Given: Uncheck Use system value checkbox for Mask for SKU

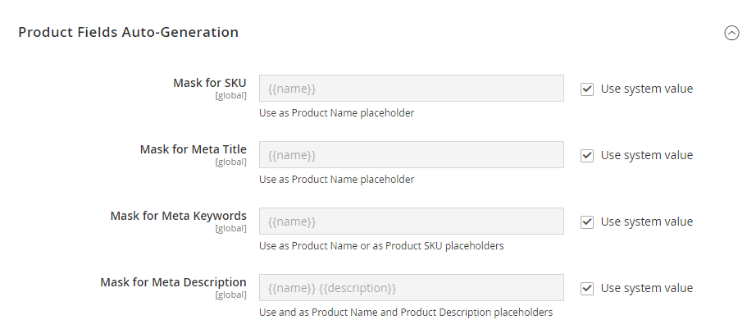Looking at the screenshot, I should click(x=587, y=89).
